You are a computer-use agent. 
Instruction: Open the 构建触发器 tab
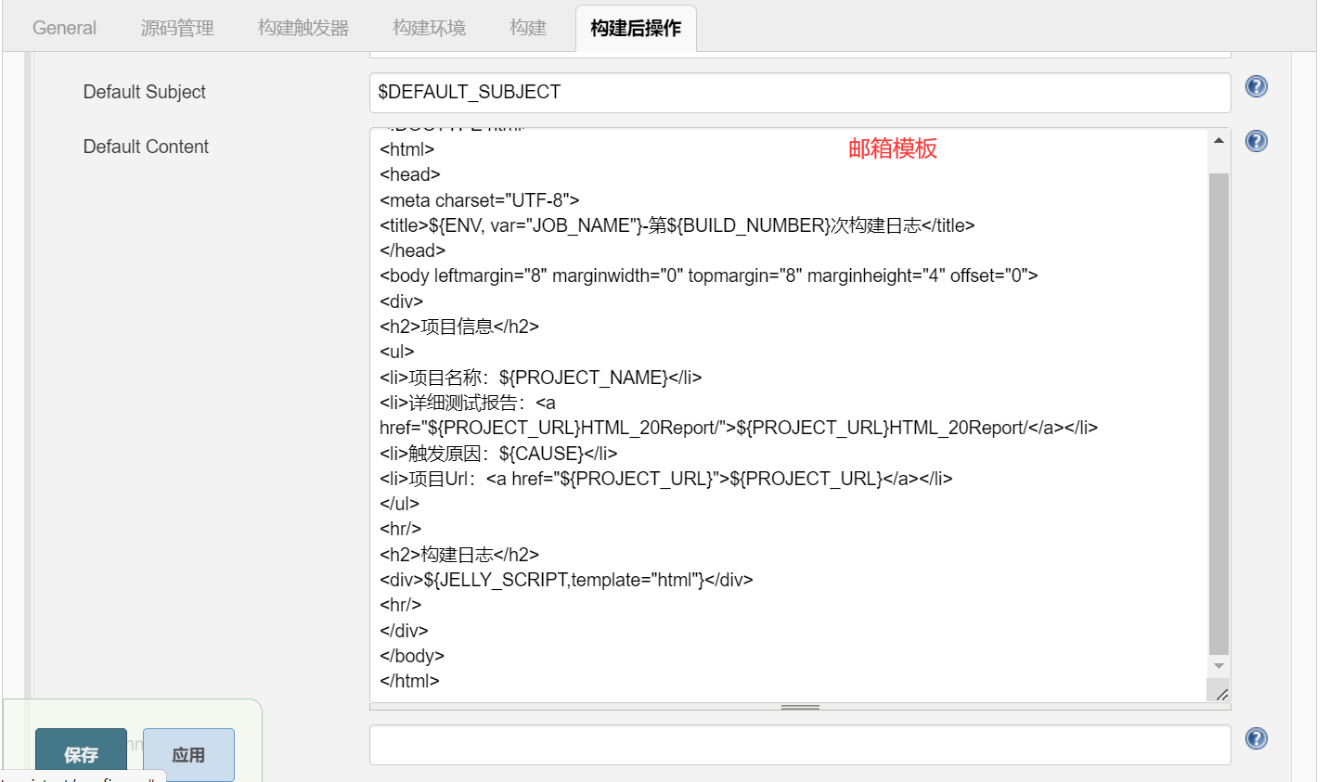tap(303, 28)
